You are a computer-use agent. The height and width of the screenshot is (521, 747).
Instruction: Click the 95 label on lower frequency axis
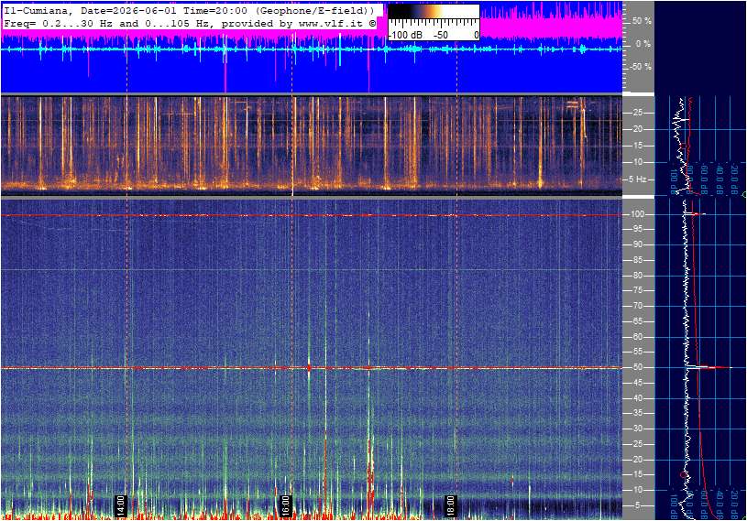pos(637,229)
